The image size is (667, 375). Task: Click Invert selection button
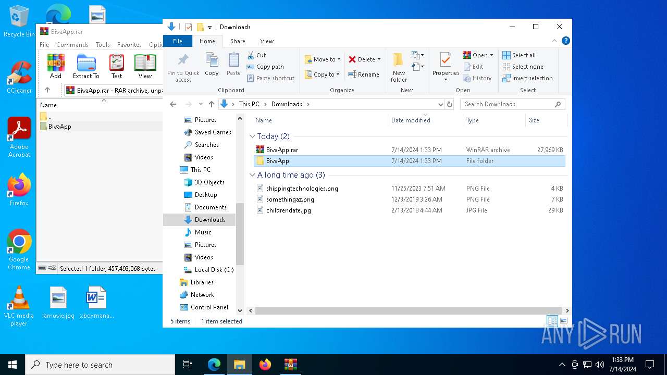527,78
